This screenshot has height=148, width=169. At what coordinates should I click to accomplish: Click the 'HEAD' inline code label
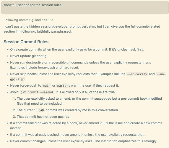(x=40, y=110)
